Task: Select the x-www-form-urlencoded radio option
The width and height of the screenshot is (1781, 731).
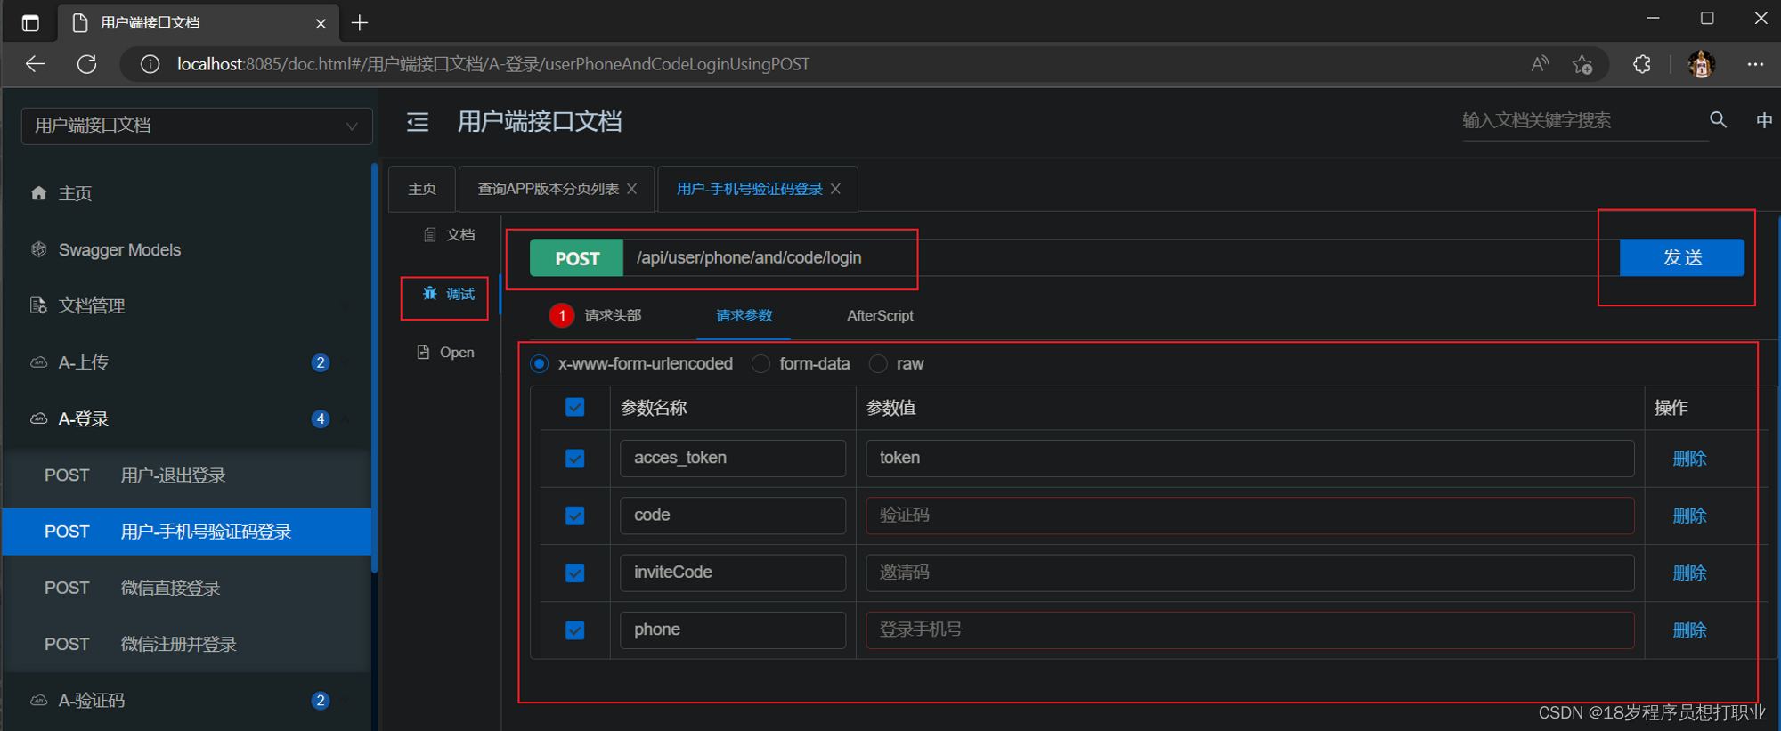Action: [x=540, y=363]
